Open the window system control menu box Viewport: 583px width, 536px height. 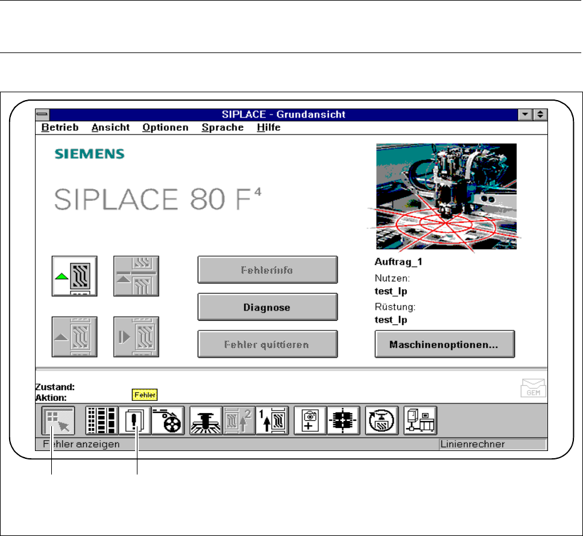(x=42, y=114)
